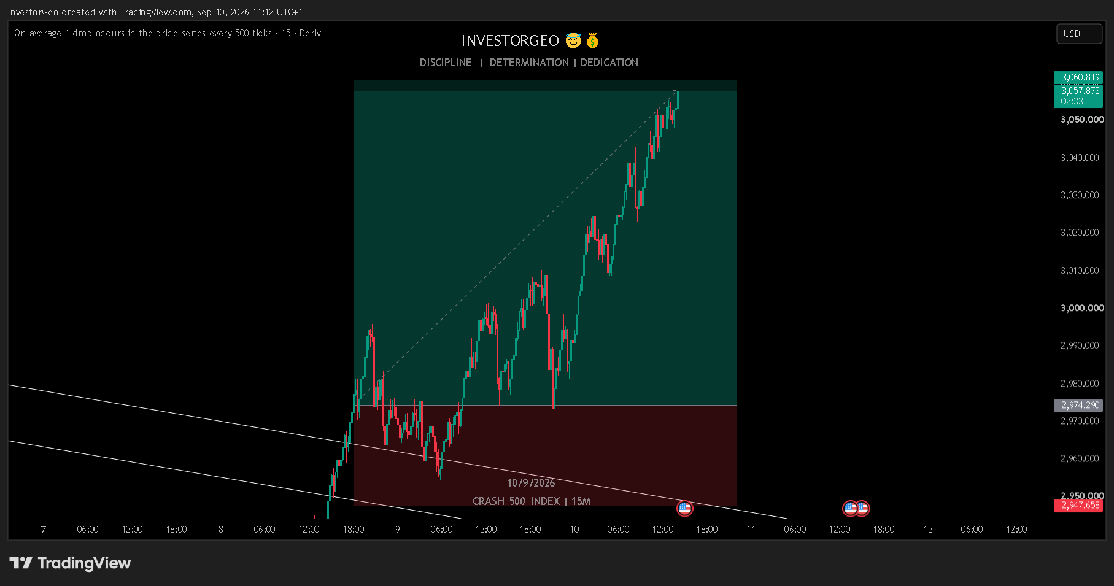Viewport: 1114px width, 586px height.
Task: Select the red 2,947.658 stop-loss label
Action: pos(1078,505)
